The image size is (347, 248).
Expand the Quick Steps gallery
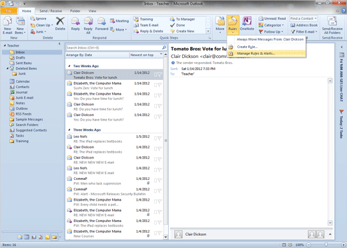pos(208,31)
